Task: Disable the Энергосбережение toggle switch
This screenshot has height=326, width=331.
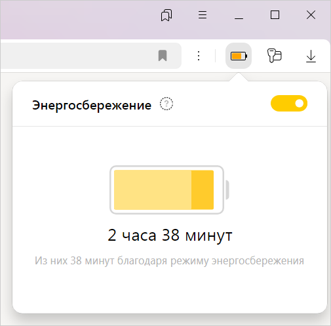Action: pos(289,104)
